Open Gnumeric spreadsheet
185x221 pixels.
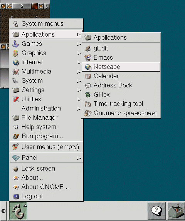tap(121, 113)
